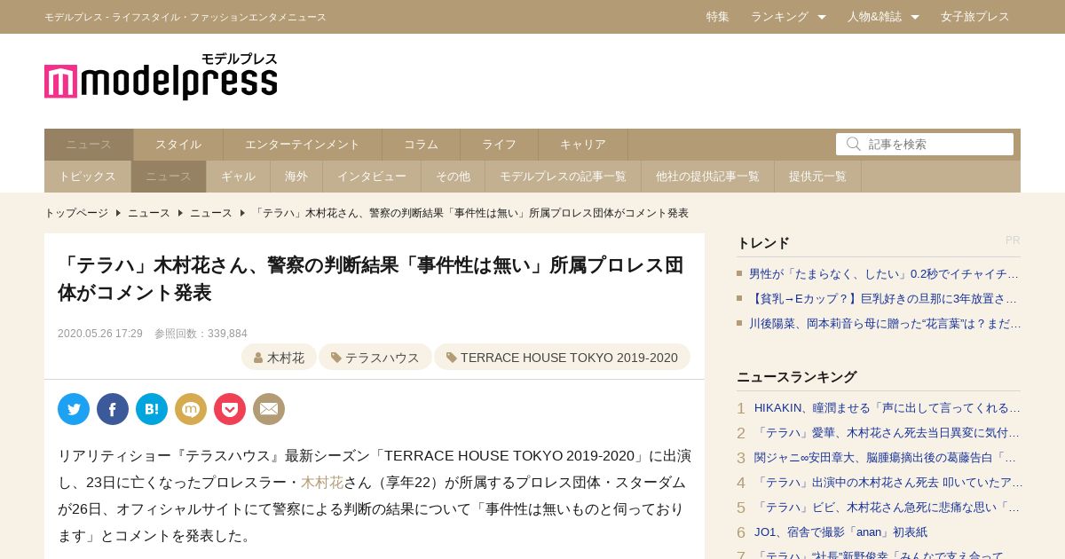Viewport: 1065px width, 559px height.
Task: Select the エンターテインメント main tab
Action: 303,145
